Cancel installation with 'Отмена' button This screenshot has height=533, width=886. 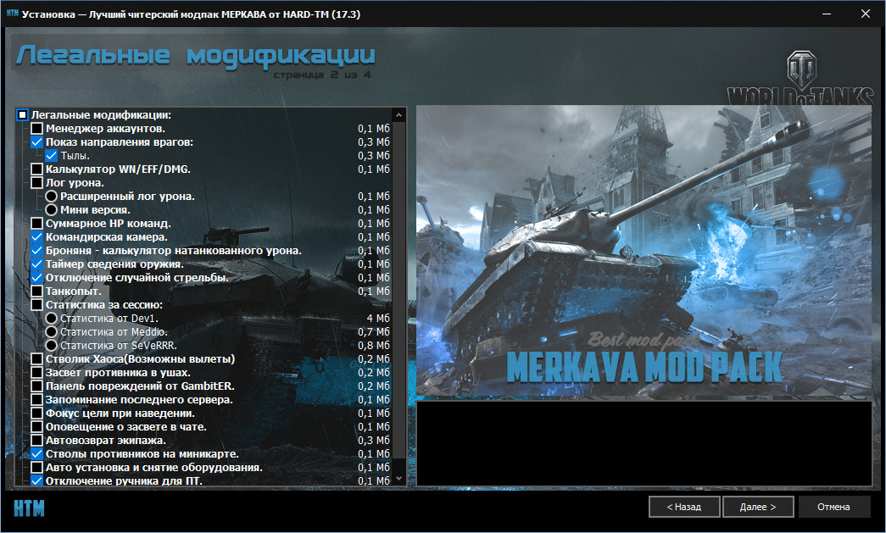click(833, 507)
